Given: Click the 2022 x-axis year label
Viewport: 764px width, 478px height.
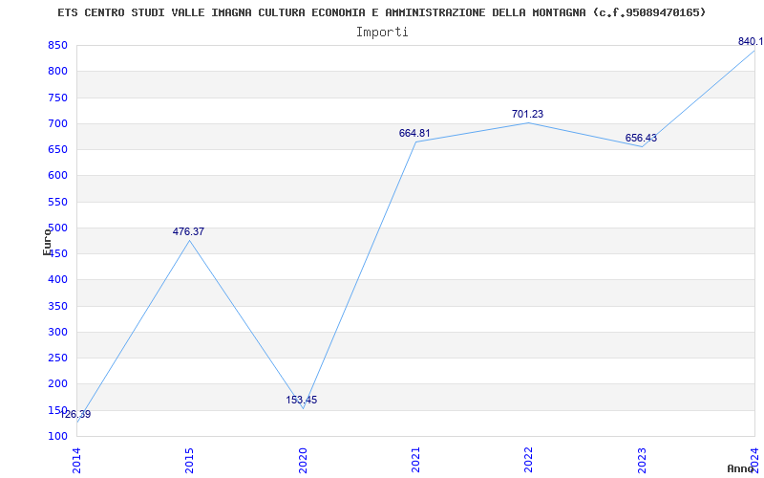Looking at the screenshot, I should (529, 460).
